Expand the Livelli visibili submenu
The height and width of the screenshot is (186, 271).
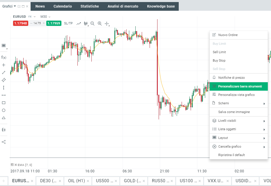[238, 121]
